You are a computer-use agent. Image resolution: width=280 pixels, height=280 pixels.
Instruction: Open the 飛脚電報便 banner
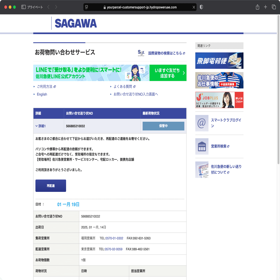coord(219,61)
